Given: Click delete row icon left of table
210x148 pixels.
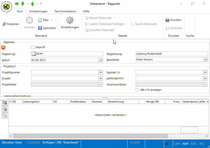Looking at the screenshot, I should pyautogui.click(x=5, y=109).
